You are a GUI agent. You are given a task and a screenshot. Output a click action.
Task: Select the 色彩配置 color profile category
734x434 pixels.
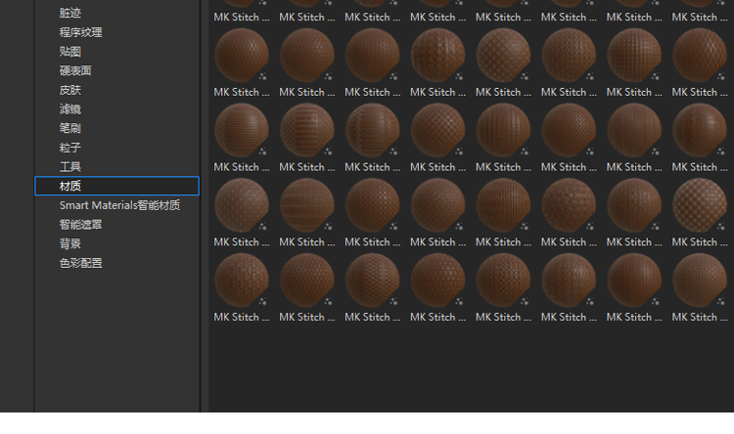click(80, 263)
